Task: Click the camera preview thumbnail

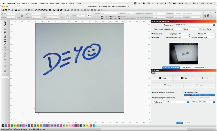Action: 184,53
